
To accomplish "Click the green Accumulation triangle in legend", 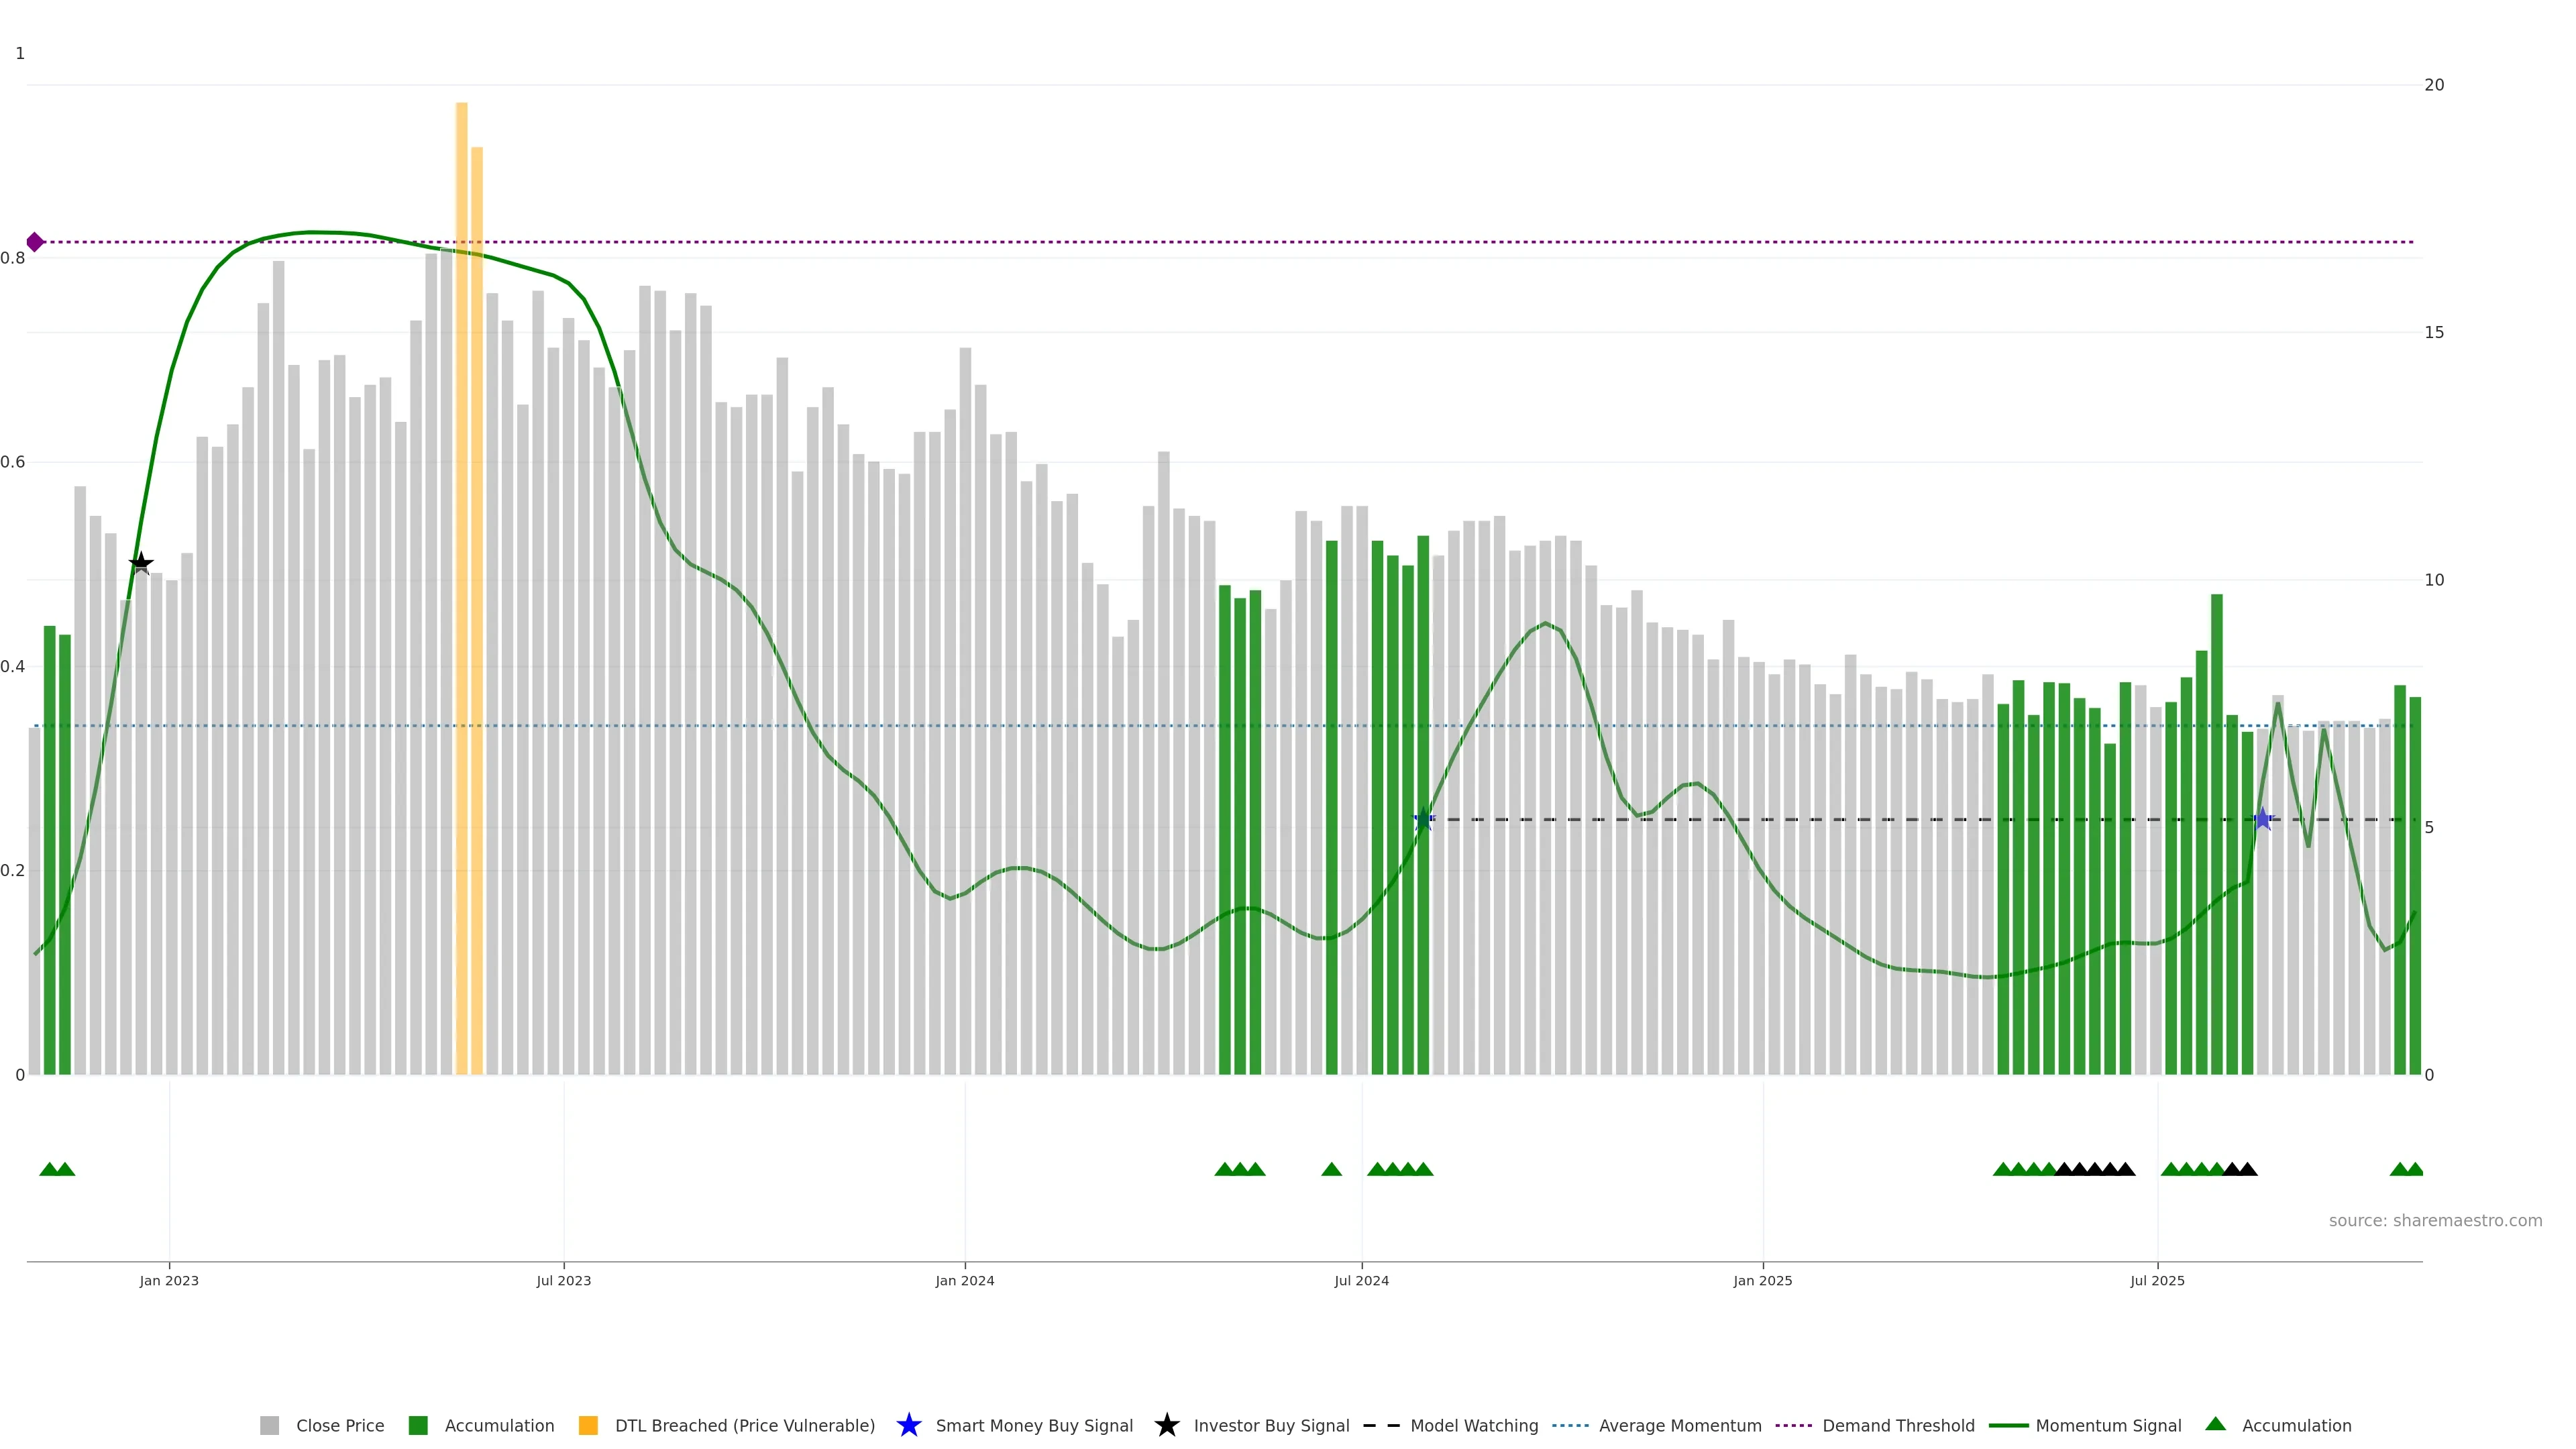I will click(2215, 1424).
